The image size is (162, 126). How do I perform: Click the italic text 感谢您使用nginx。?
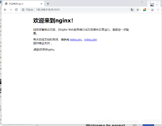tap(44, 50)
